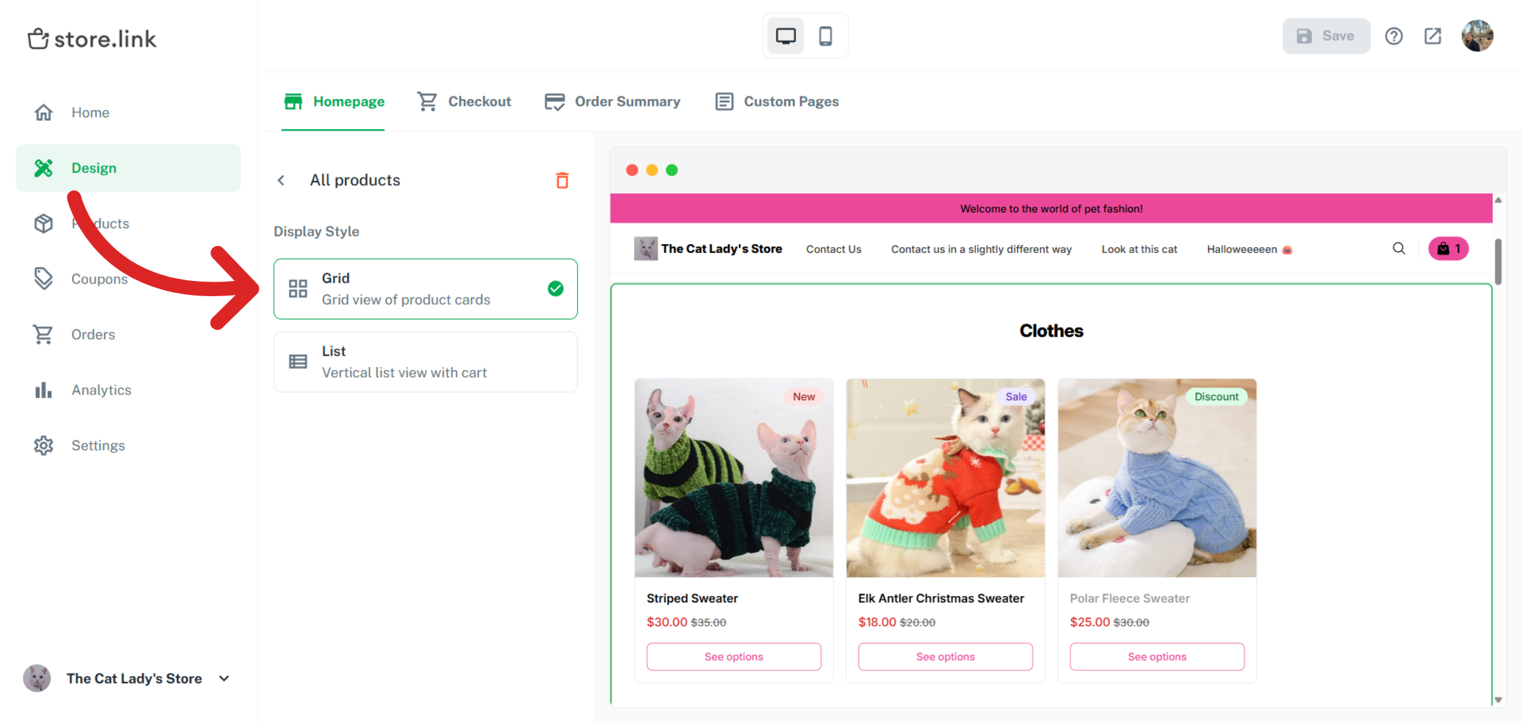This screenshot has height=723, width=1522.
Task: Open the pink cart button
Action: pos(1448,249)
